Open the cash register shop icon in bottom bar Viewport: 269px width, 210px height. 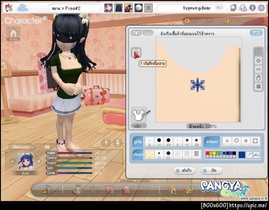78,189
